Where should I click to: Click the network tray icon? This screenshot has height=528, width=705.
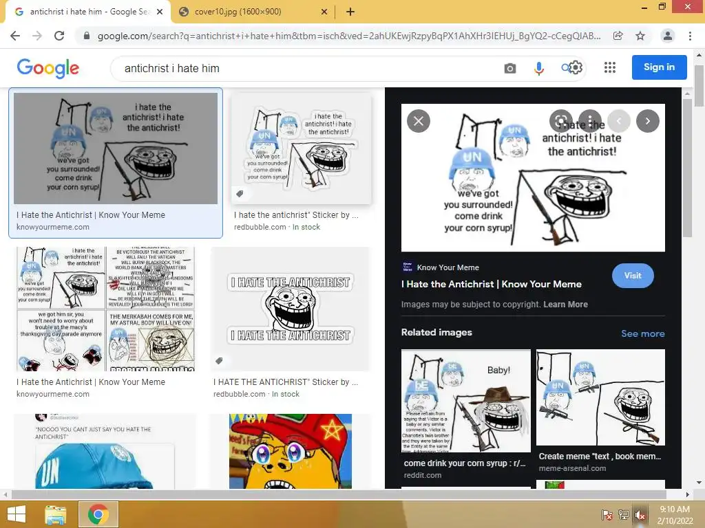pos(624,515)
